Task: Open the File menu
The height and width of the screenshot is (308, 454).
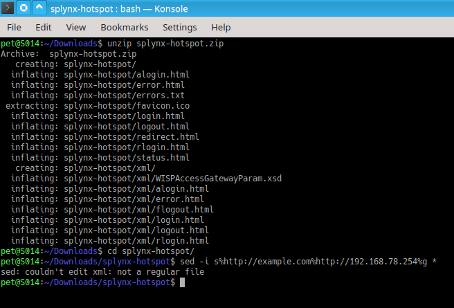Action: 14,28
